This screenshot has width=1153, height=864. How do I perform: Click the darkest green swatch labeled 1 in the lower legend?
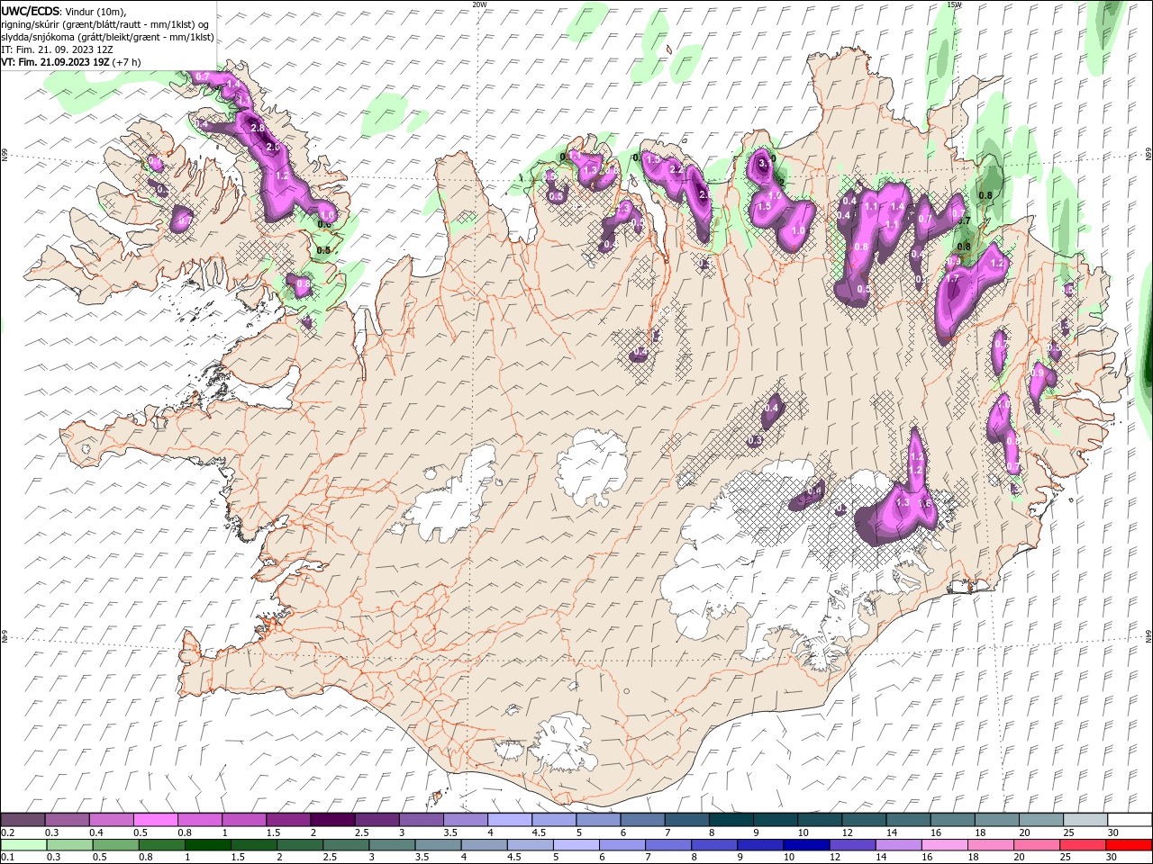tap(208, 845)
